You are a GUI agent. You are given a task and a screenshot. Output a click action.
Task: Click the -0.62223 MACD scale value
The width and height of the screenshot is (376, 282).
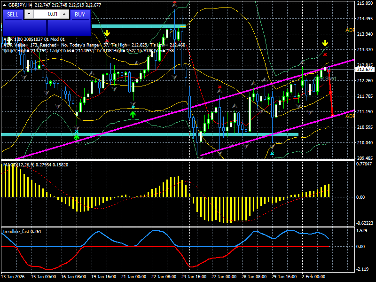tap(365, 223)
